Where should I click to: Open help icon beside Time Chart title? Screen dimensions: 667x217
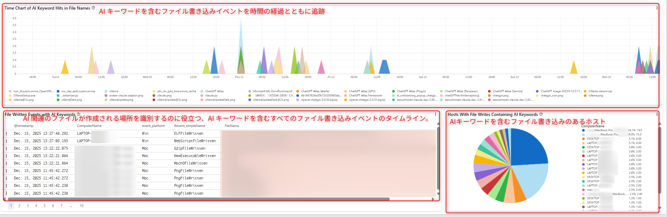(93, 8)
